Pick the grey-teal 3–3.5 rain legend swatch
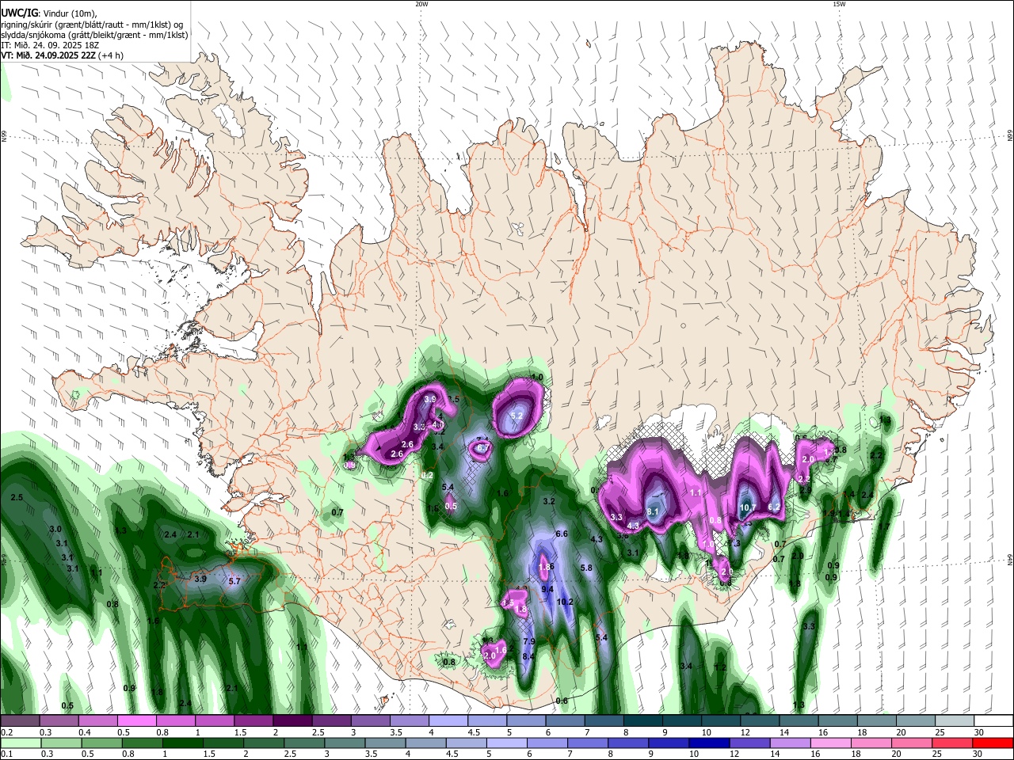This screenshot has height=760, width=1014. 345,743
